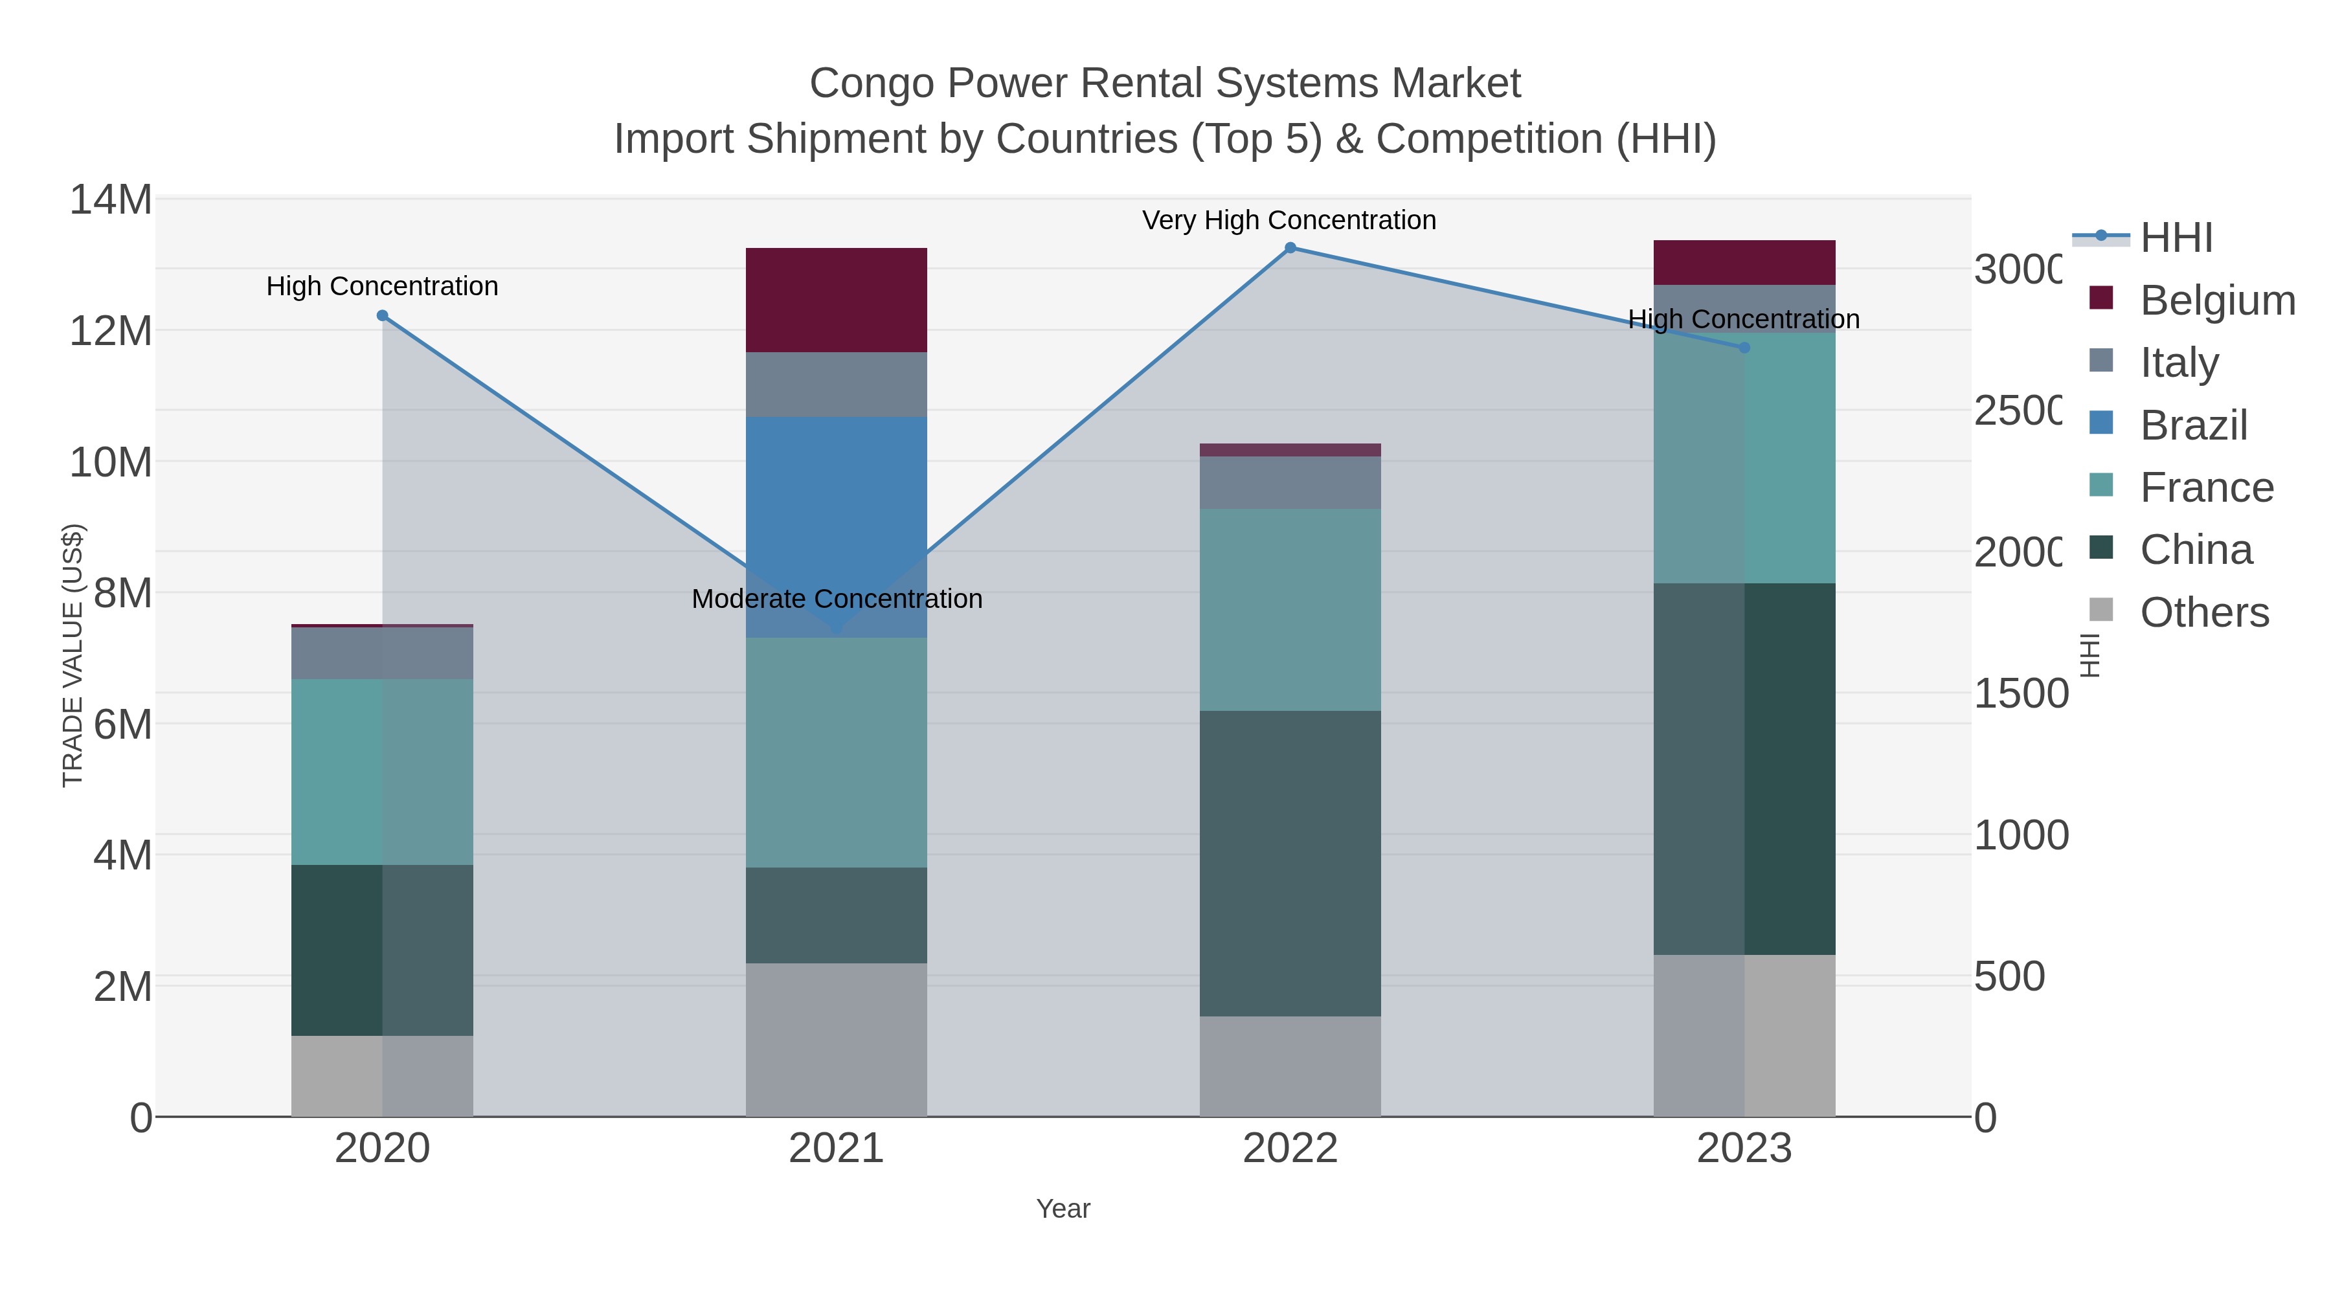
Task: Click the Italy bar segment in 2022
Action: (x=1290, y=483)
